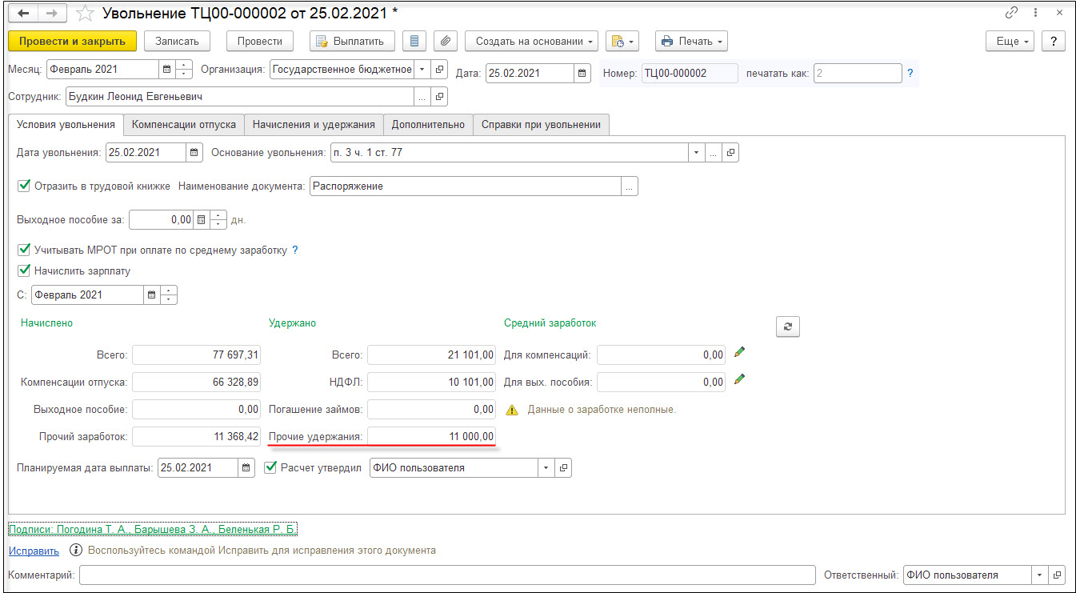This screenshot has width=1076, height=593.
Task: Open the Основание увольнения record icon
Action: tap(730, 152)
